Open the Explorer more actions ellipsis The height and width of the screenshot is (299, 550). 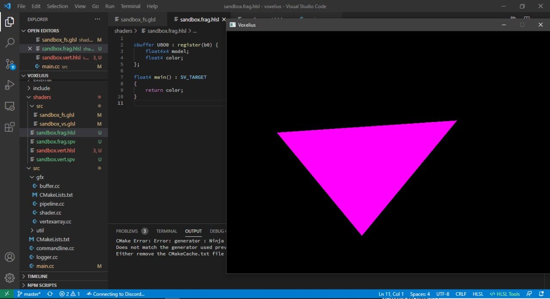98,19
